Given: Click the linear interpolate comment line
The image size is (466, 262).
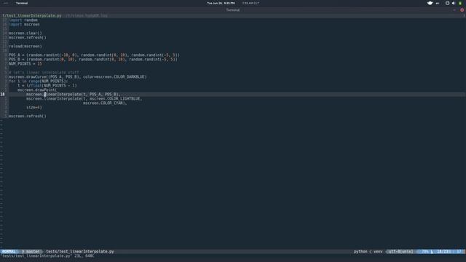Looking at the screenshot, I should pos(44,73).
